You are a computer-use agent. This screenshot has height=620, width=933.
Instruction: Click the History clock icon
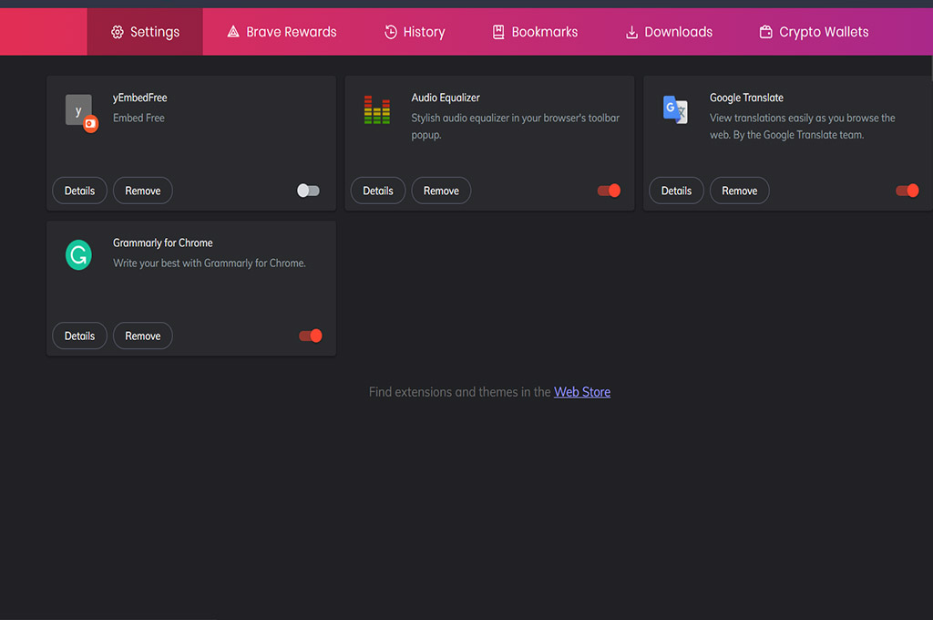coord(391,32)
